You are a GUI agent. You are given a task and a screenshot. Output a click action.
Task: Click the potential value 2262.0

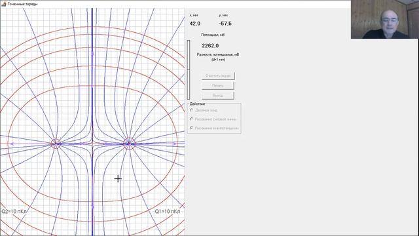(x=210, y=46)
